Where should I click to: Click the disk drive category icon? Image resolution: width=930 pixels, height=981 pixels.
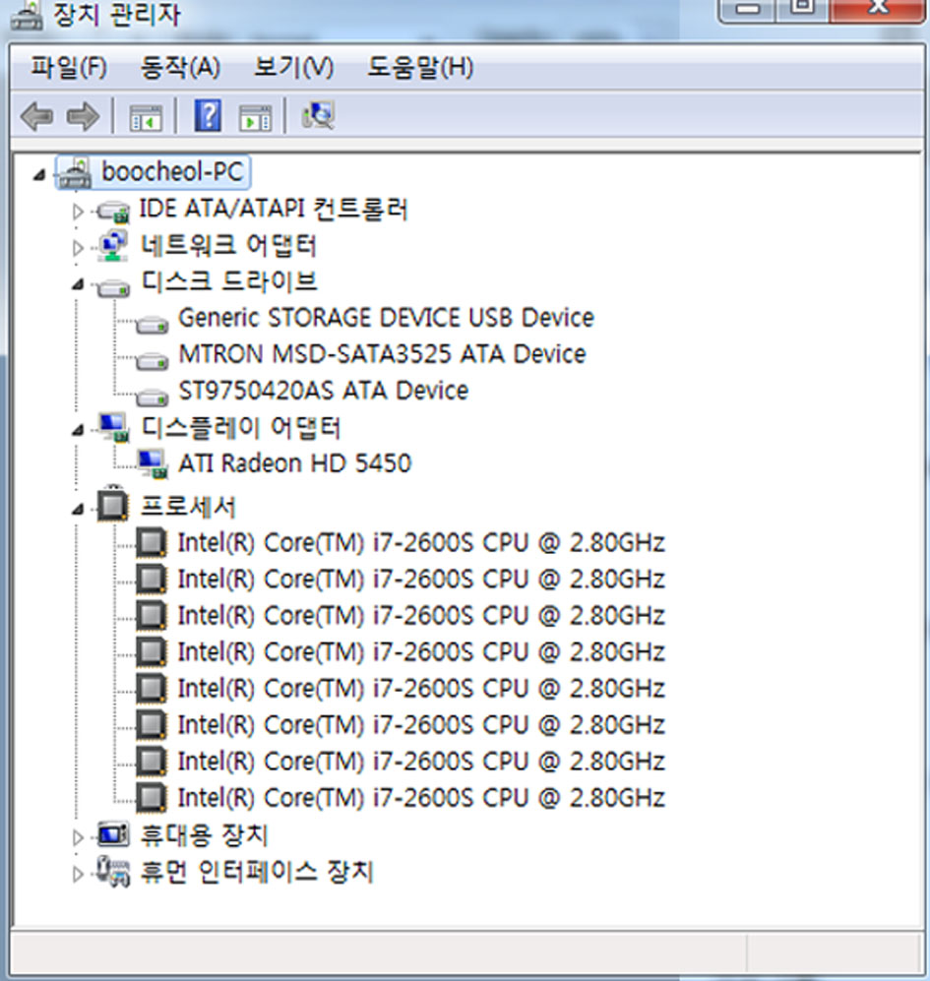(x=113, y=287)
